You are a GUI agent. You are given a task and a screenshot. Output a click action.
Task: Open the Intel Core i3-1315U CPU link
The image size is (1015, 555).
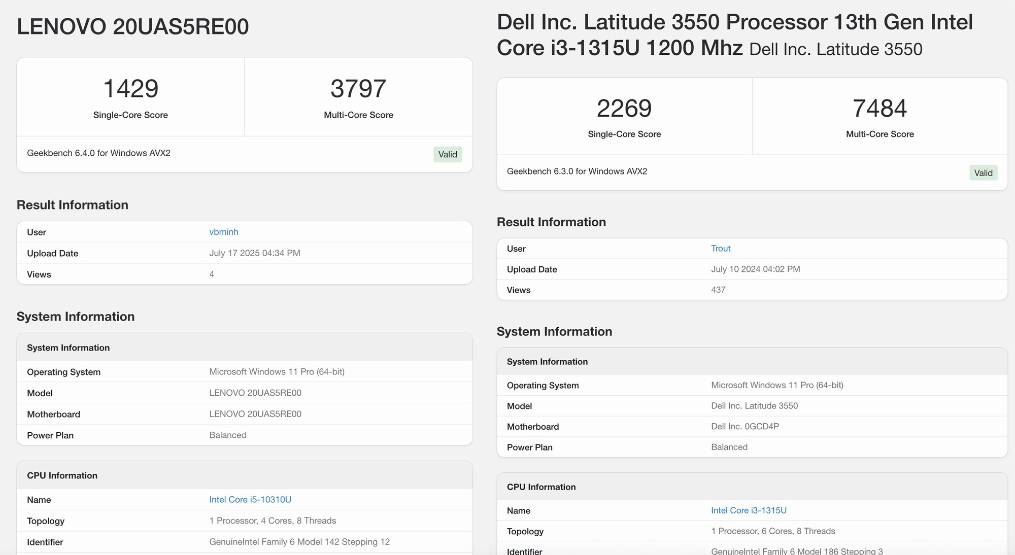[749, 510]
